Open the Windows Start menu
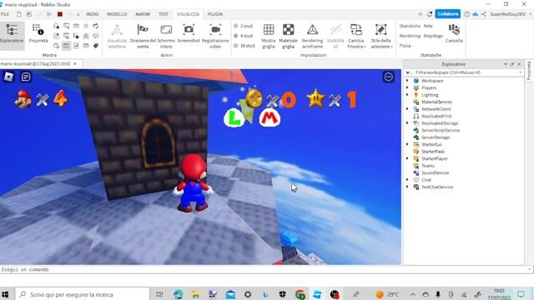The width and height of the screenshot is (534, 300). click(x=6, y=294)
